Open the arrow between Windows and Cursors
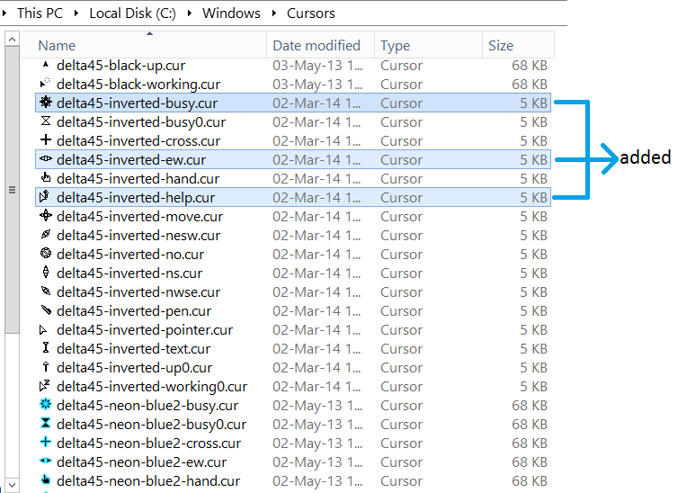Screen dimensions: 678x493 click(274, 13)
